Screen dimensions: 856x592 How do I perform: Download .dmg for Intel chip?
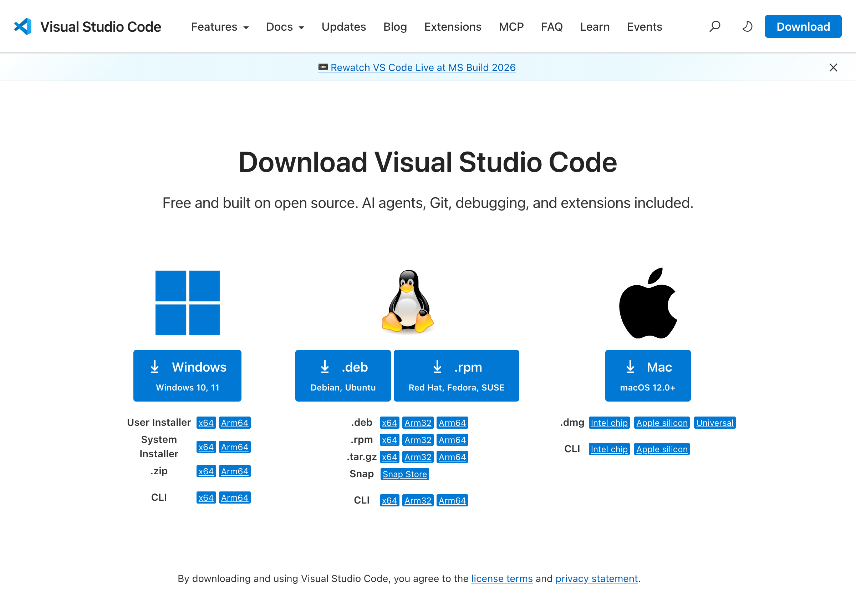pyautogui.click(x=609, y=423)
